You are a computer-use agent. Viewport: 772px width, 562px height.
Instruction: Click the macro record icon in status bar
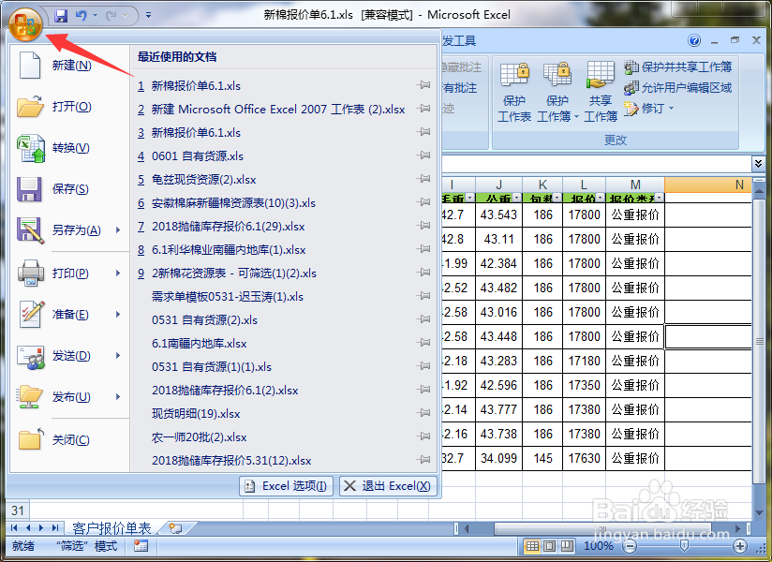(141, 546)
